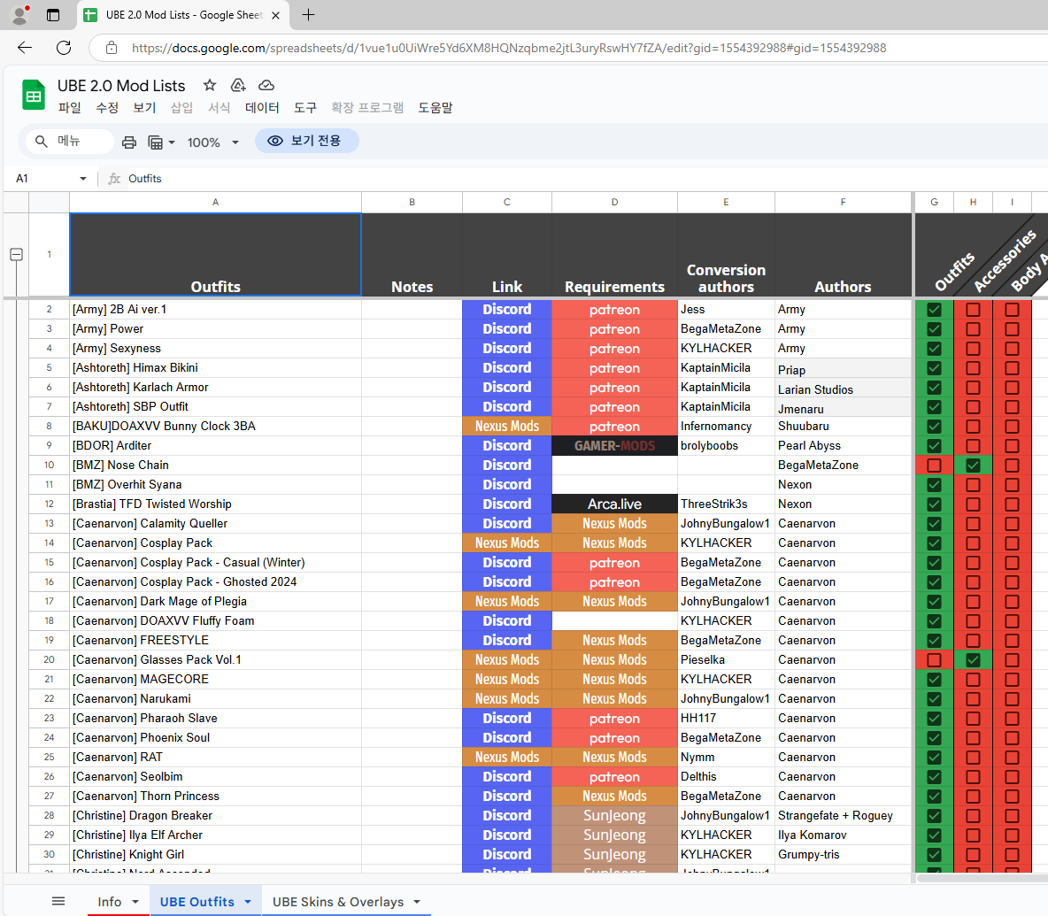Toggle Outfits checkbox for [Caenarvon] RAT
Screen dimensions: 1048x916
(934, 758)
